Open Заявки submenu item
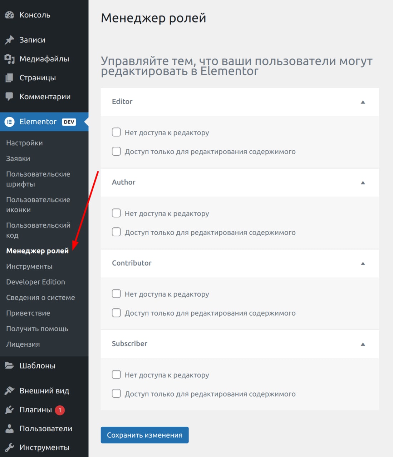This screenshot has width=393, height=457. 18,159
